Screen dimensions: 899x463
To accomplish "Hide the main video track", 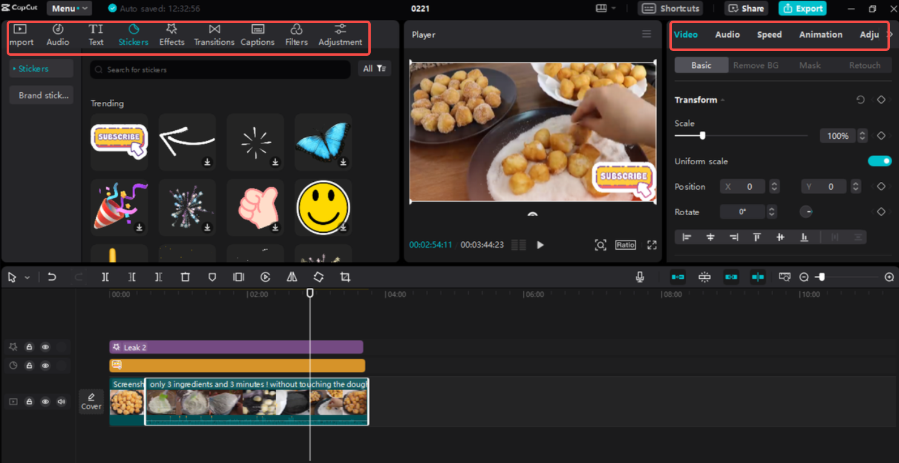I will (45, 402).
